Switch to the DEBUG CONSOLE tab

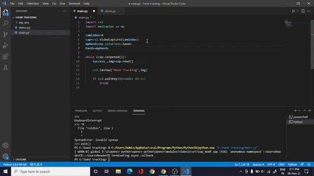tap(117, 111)
